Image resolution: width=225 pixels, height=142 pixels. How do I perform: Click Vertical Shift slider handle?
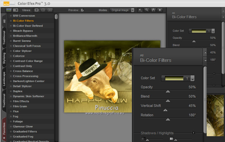point(165,110)
